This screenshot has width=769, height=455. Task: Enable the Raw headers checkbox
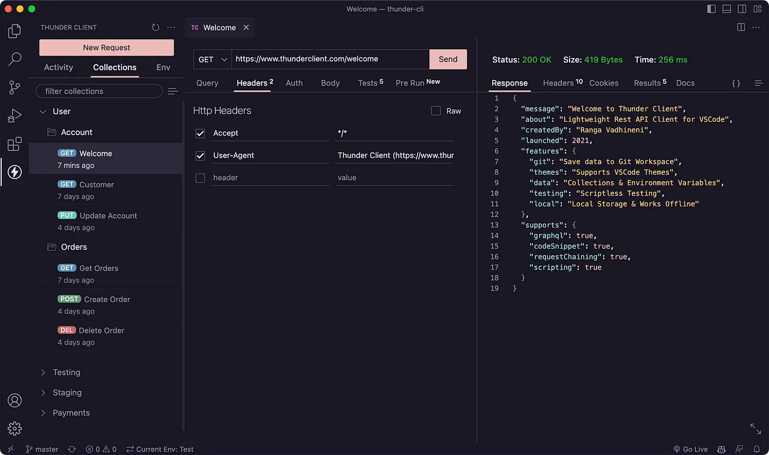tap(436, 111)
